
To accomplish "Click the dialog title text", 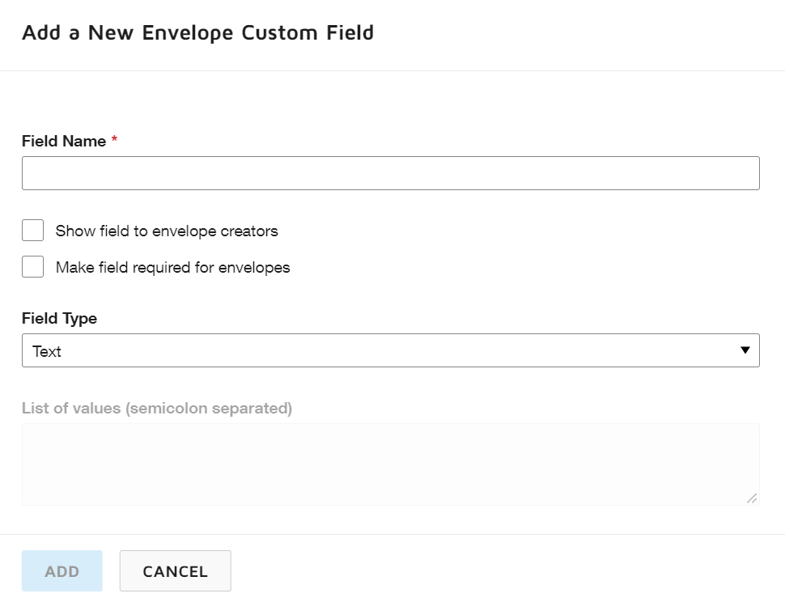I will 198,32.
